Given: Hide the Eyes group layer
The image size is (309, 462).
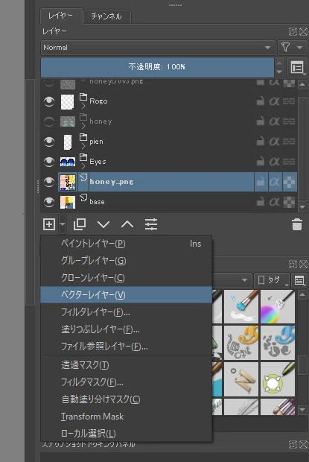Looking at the screenshot, I should coord(49,162).
